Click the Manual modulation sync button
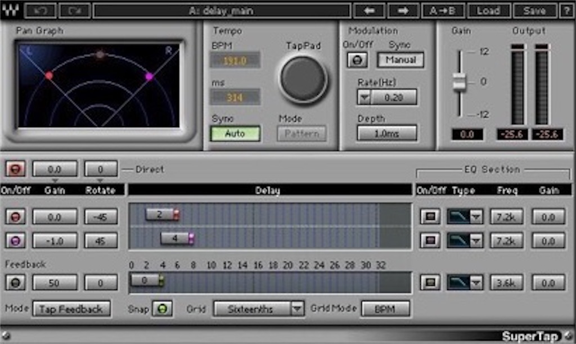576x344 pixels. tap(400, 60)
